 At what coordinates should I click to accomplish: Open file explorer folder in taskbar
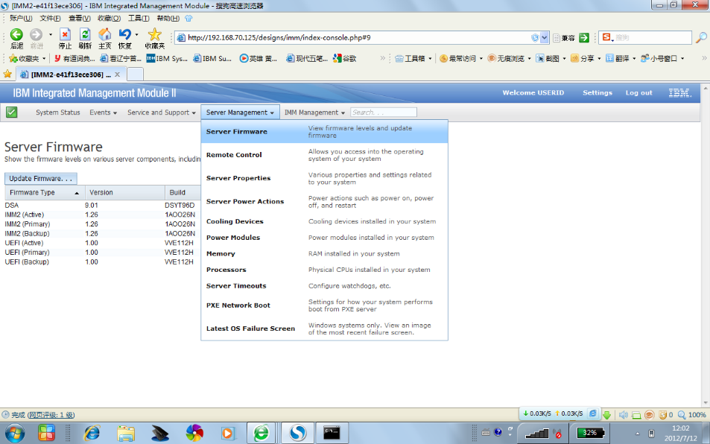pos(126,433)
